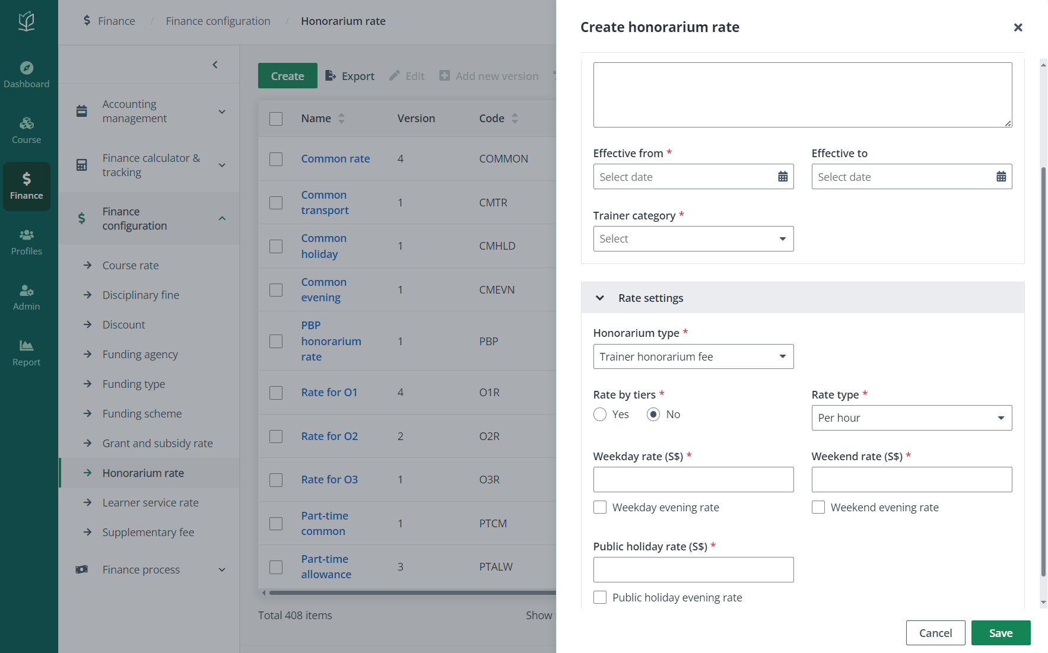
Task: Click the Finance process cash icon
Action: coord(82,569)
